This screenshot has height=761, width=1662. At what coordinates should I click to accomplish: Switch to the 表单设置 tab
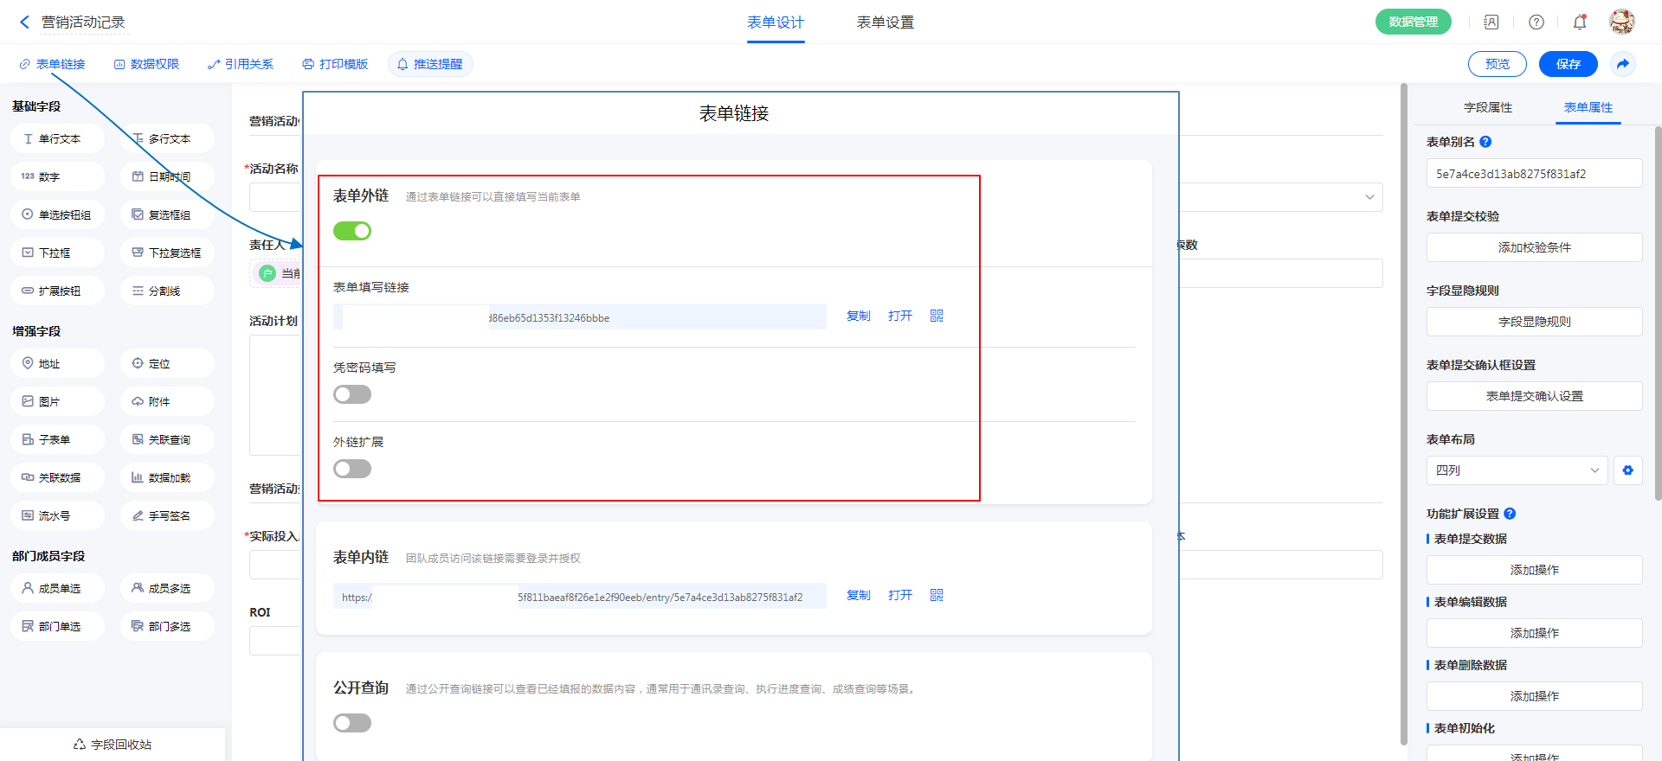885,22
